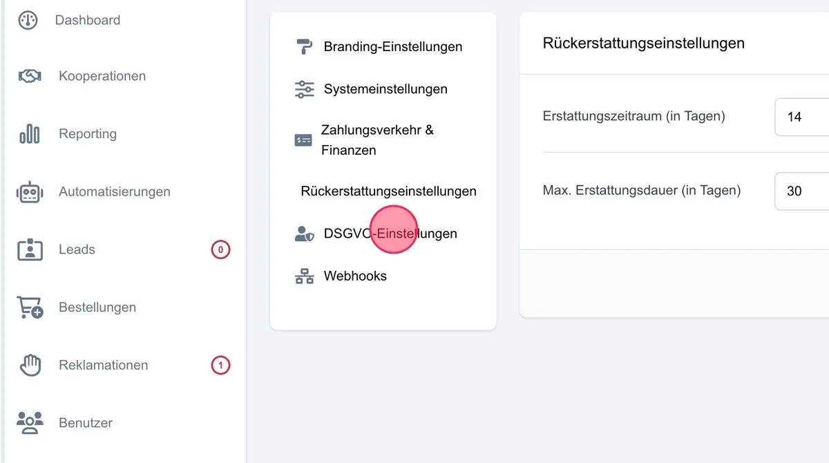This screenshot has height=463, width=829.
Task: Click the Zahlungsverkehr money card icon
Action: click(303, 140)
